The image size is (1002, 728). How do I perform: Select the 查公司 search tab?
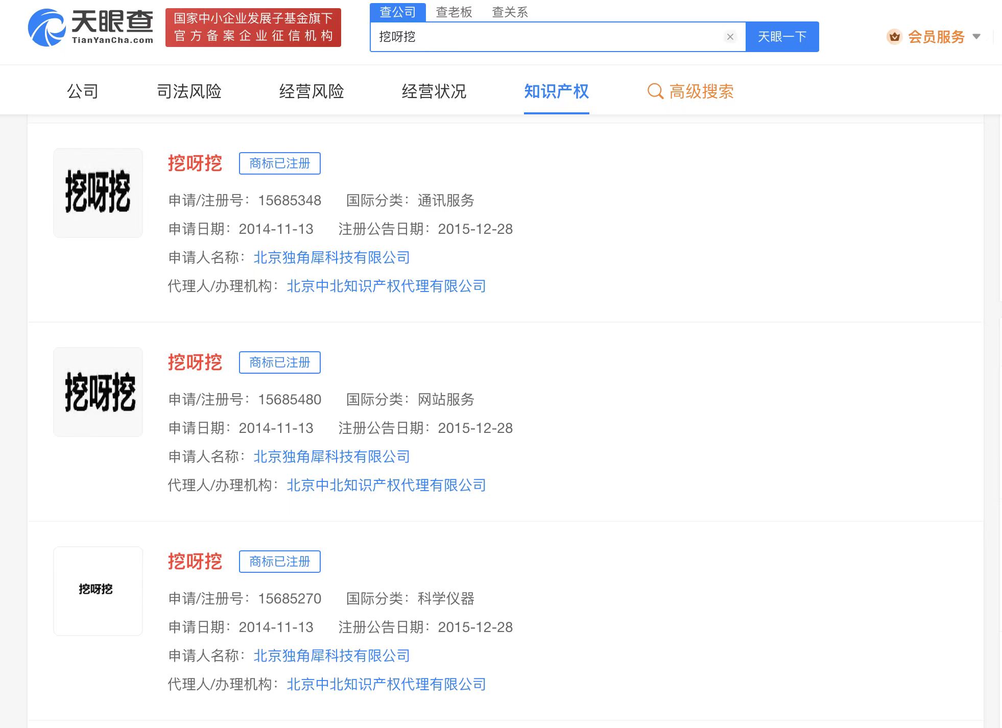click(x=398, y=12)
